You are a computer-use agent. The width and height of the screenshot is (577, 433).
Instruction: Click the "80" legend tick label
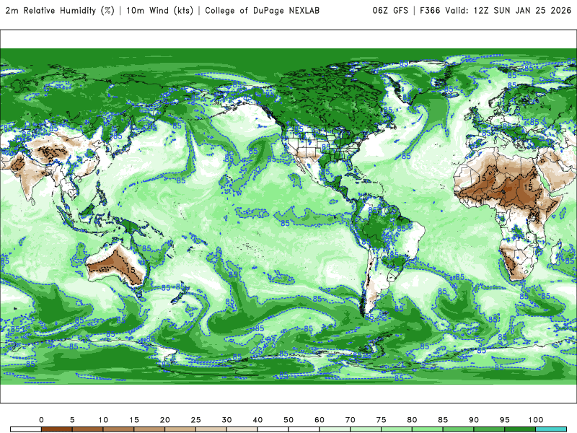(412, 420)
